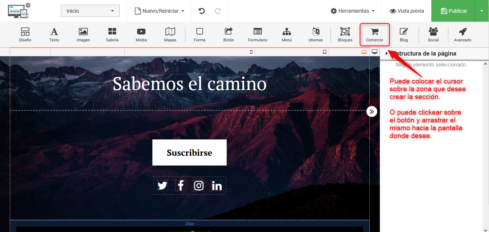Open the Idiomas language tool
Screen dimensions: 489x232
coord(316,35)
